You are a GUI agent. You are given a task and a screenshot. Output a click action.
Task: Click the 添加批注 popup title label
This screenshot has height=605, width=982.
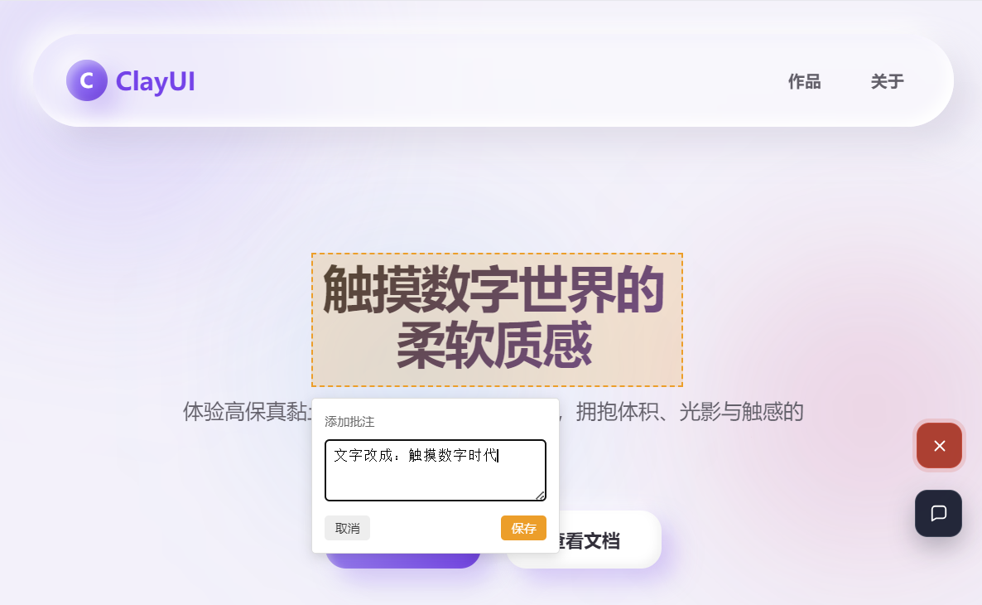tap(349, 422)
